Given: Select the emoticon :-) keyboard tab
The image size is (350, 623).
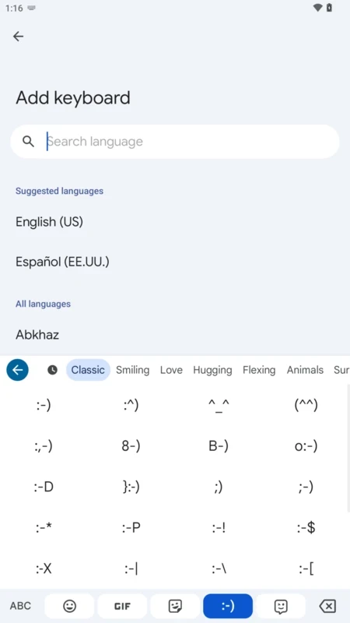Looking at the screenshot, I should pyautogui.click(x=228, y=606).
